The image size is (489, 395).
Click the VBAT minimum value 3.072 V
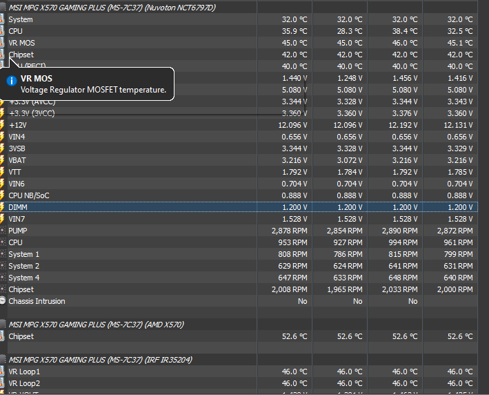tap(350, 160)
